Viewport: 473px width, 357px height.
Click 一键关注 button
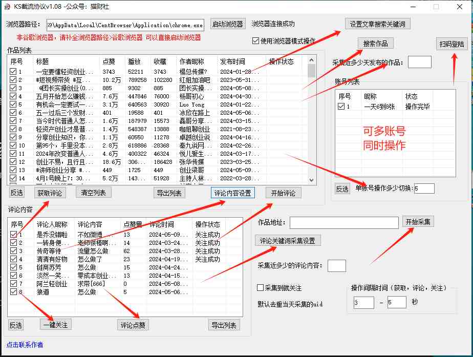point(55,325)
